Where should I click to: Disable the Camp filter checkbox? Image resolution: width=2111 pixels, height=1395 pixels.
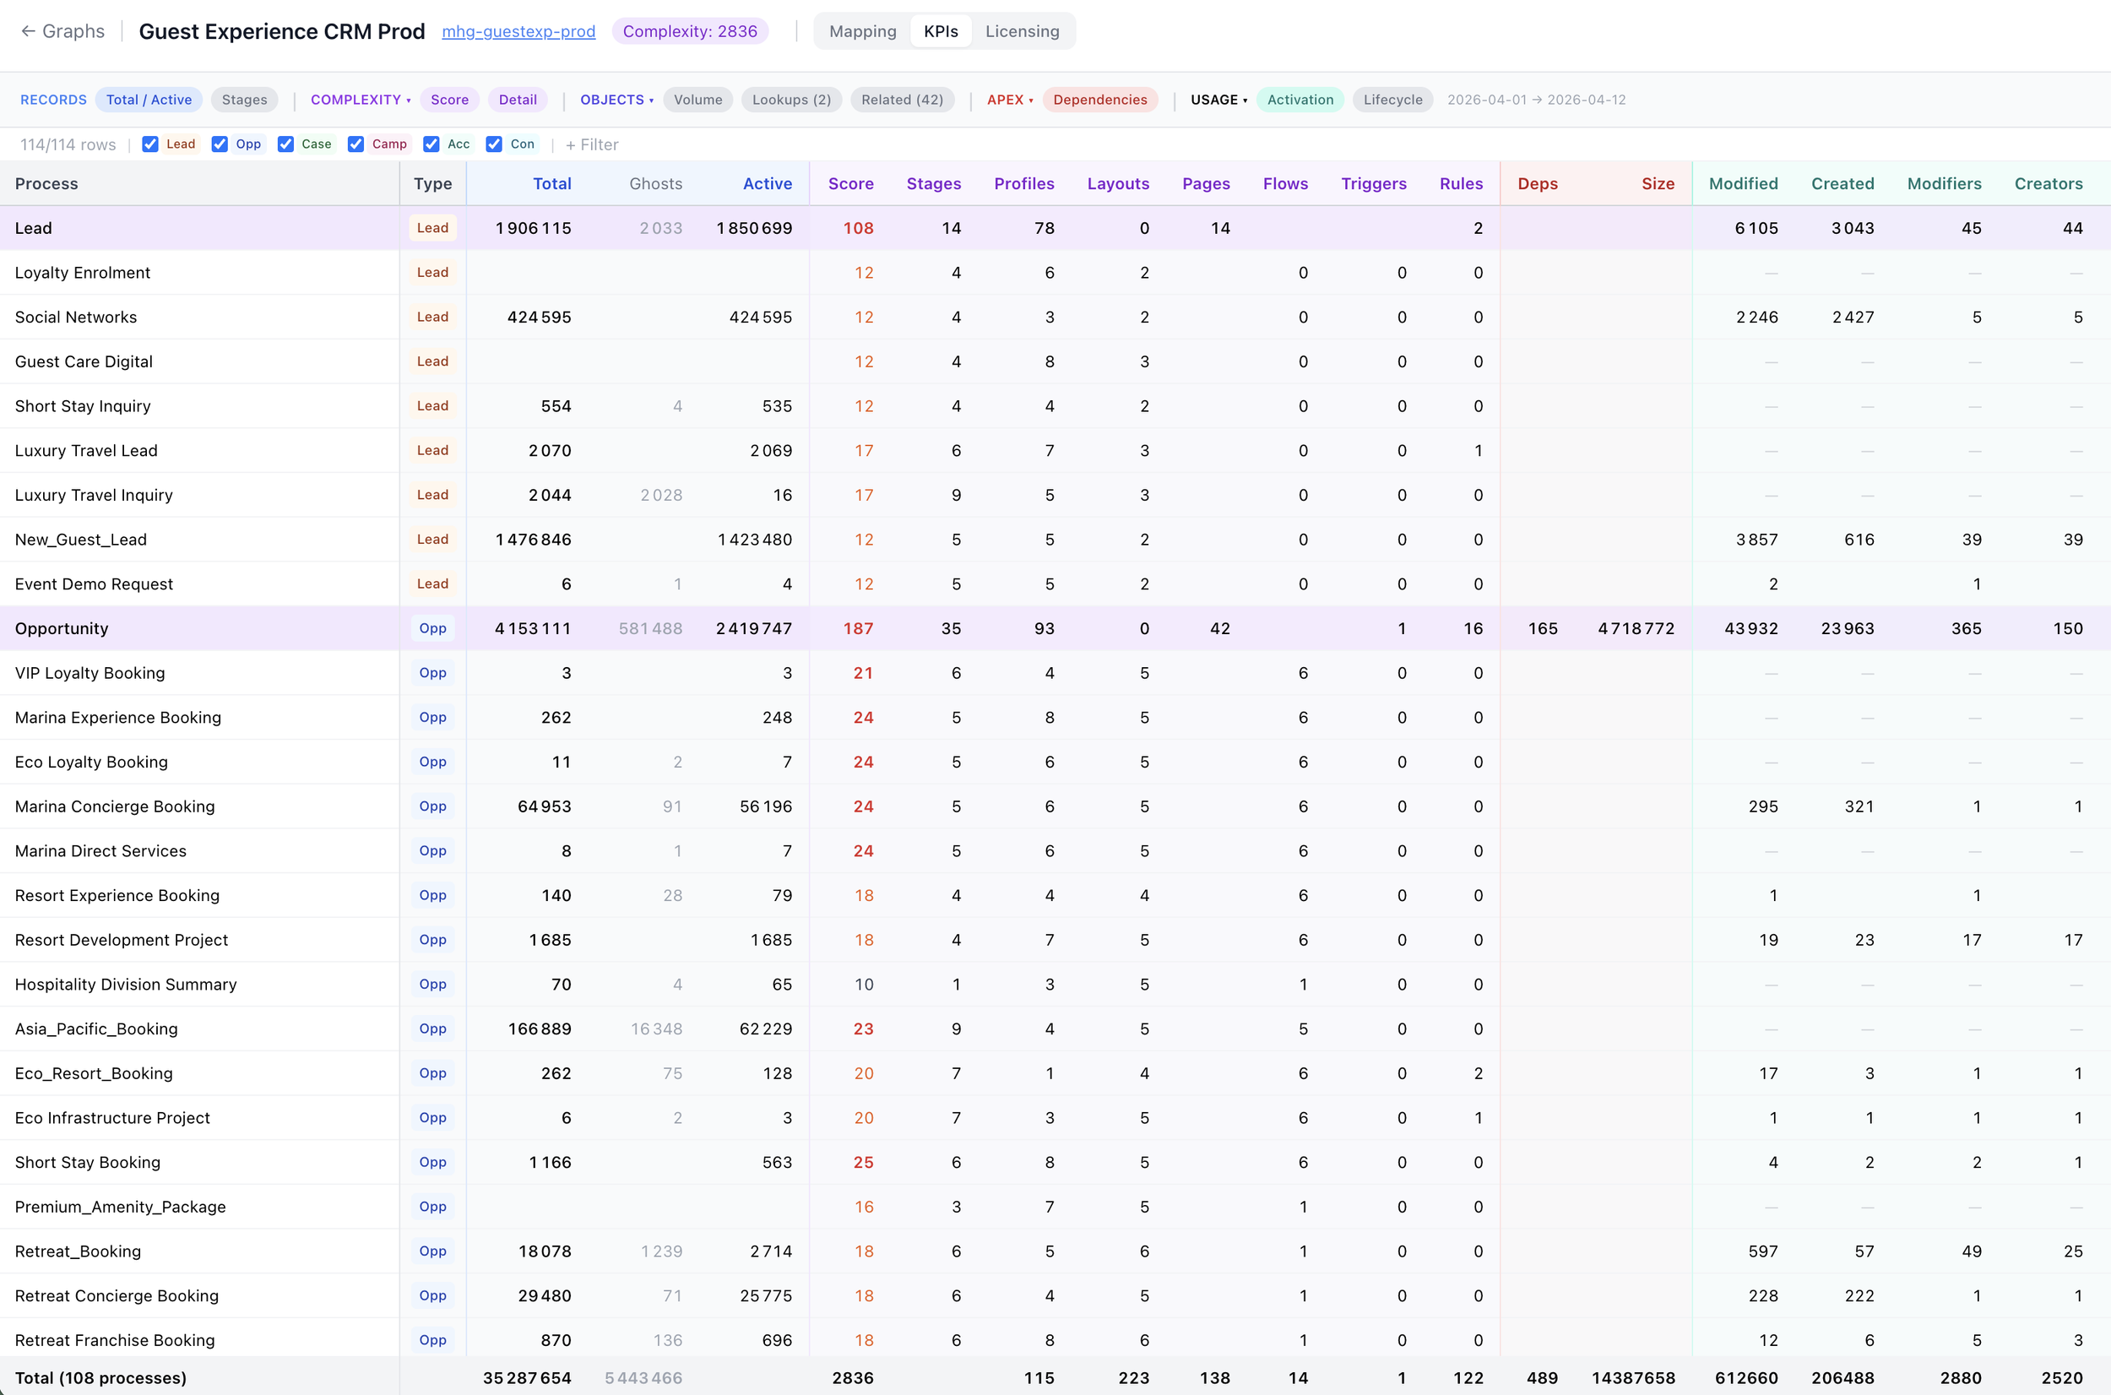click(356, 144)
